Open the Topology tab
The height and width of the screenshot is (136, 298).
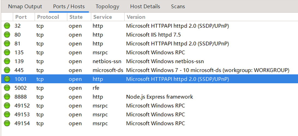point(107,6)
